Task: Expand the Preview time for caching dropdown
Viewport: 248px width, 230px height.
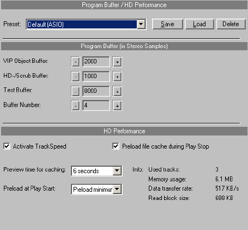Action: click(117, 171)
